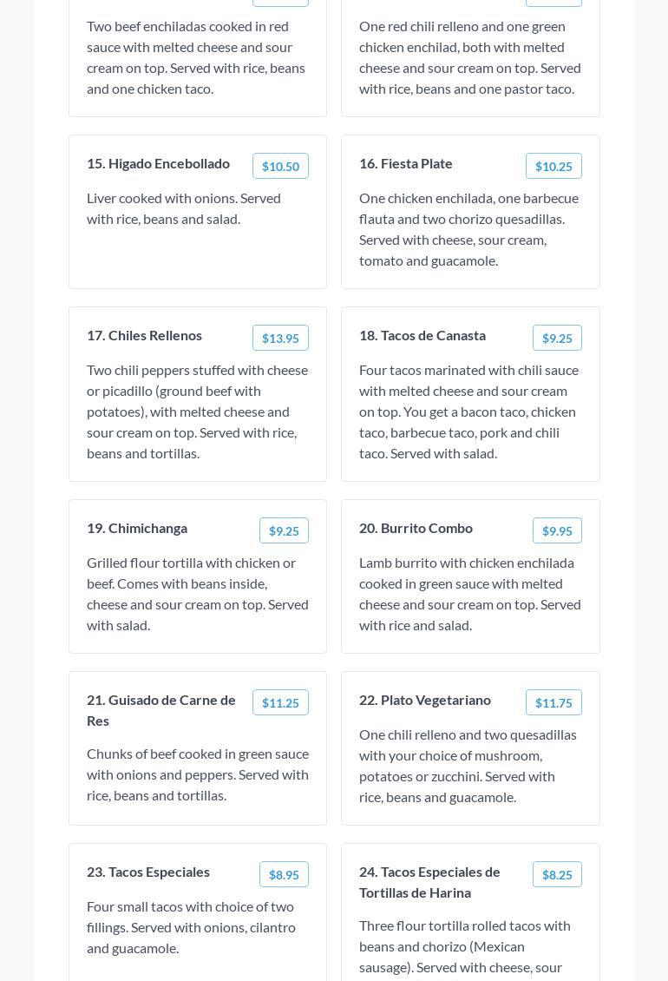The height and width of the screenshot is (981, 668).
Task: Click the Chimichanga price badge
Action: point(284,530)
